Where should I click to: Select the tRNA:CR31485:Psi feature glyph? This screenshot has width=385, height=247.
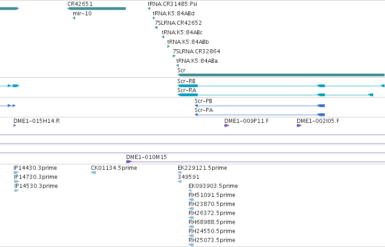149,9
